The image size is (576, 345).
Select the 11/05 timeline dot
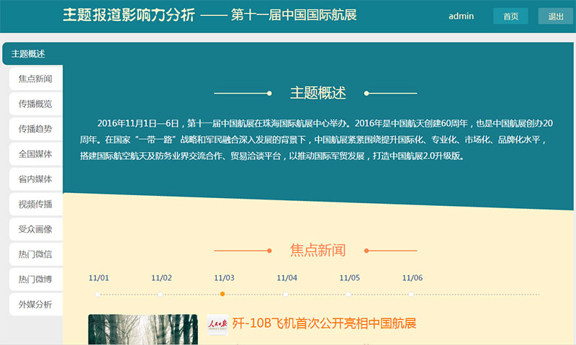[x=348, y=295]
